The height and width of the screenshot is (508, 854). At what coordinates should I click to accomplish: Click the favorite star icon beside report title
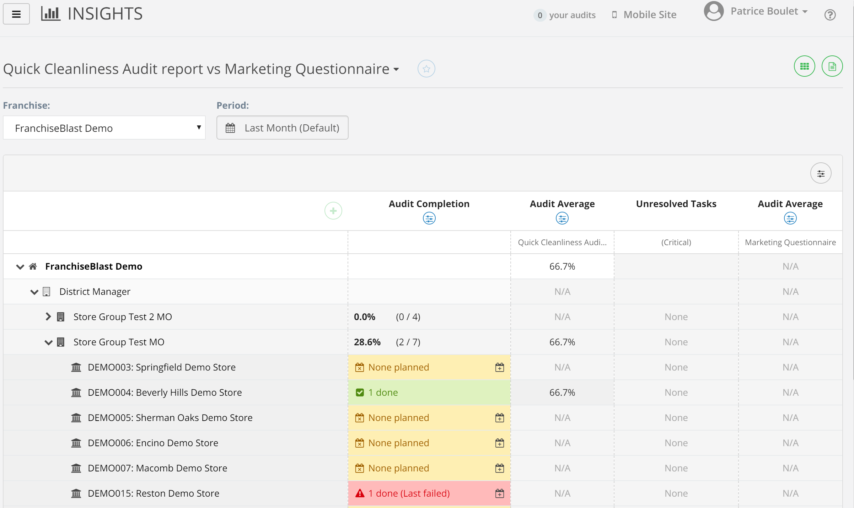click(x=426, y=69)
